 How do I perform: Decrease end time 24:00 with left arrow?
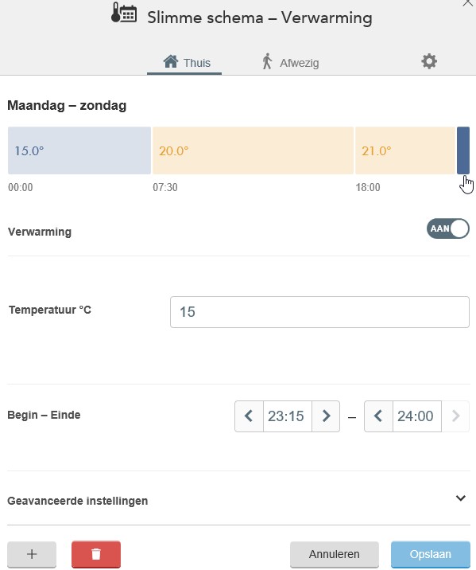378,416
